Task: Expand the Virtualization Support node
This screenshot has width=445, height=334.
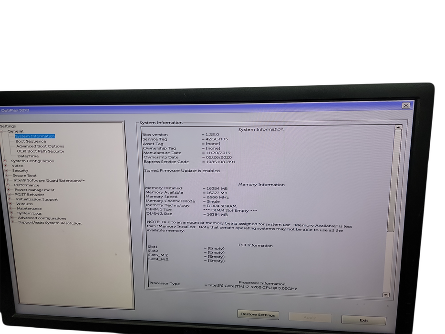Action: (10, 199)
